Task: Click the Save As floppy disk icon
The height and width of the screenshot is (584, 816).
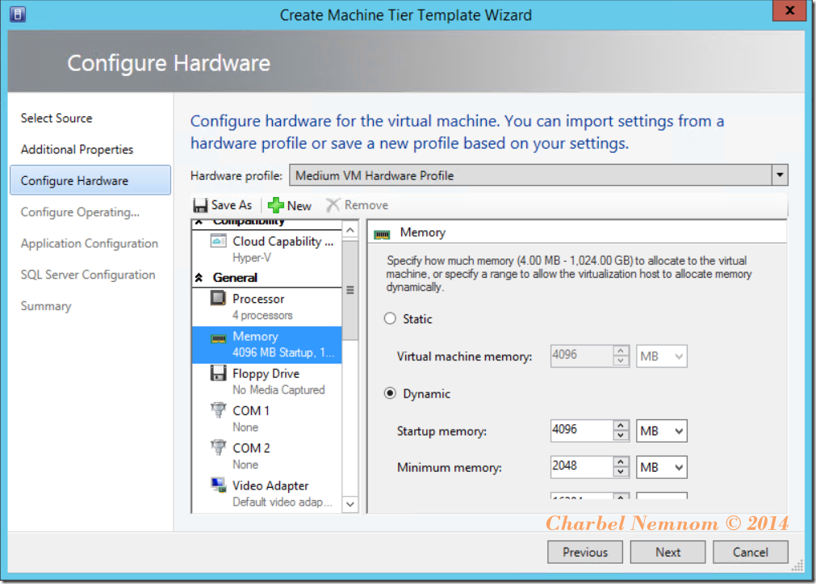Action: 200,205
